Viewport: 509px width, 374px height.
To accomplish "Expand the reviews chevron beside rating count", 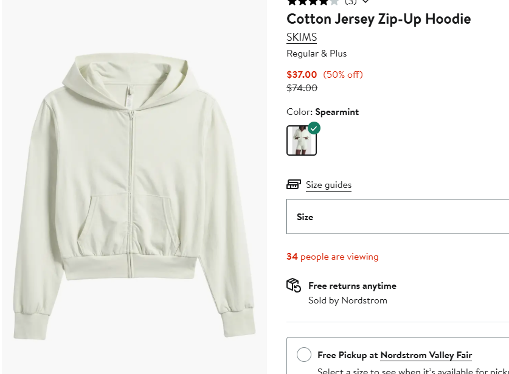I will [365, 2].
